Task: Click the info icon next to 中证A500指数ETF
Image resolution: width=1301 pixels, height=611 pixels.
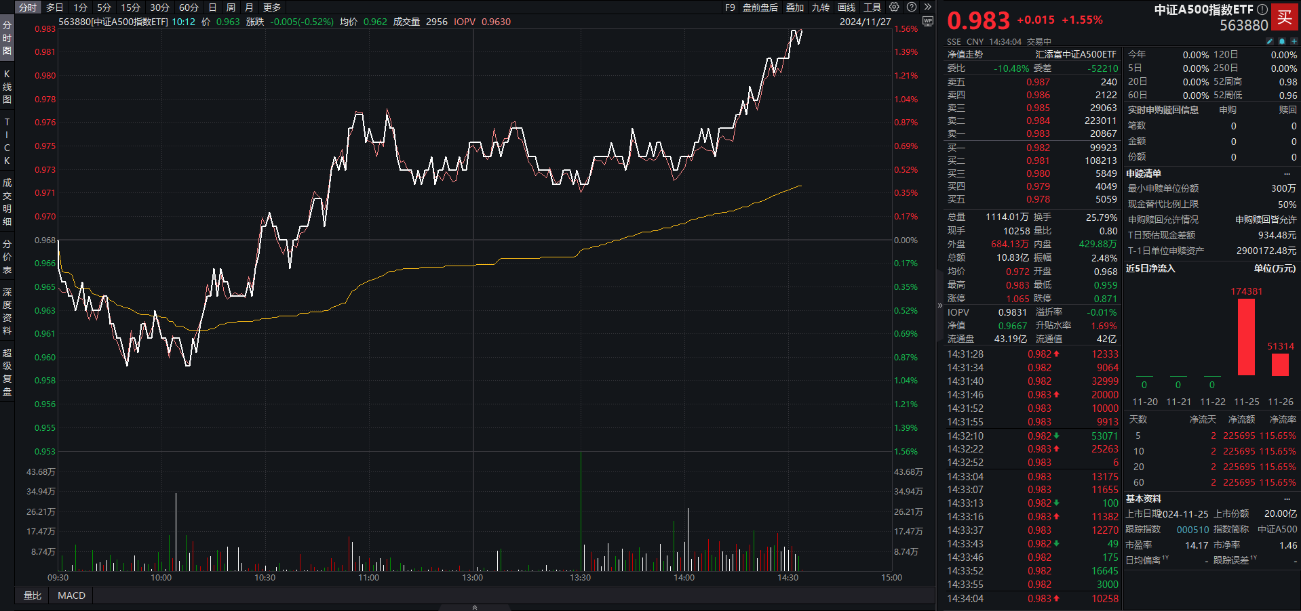Action: 1261,9
